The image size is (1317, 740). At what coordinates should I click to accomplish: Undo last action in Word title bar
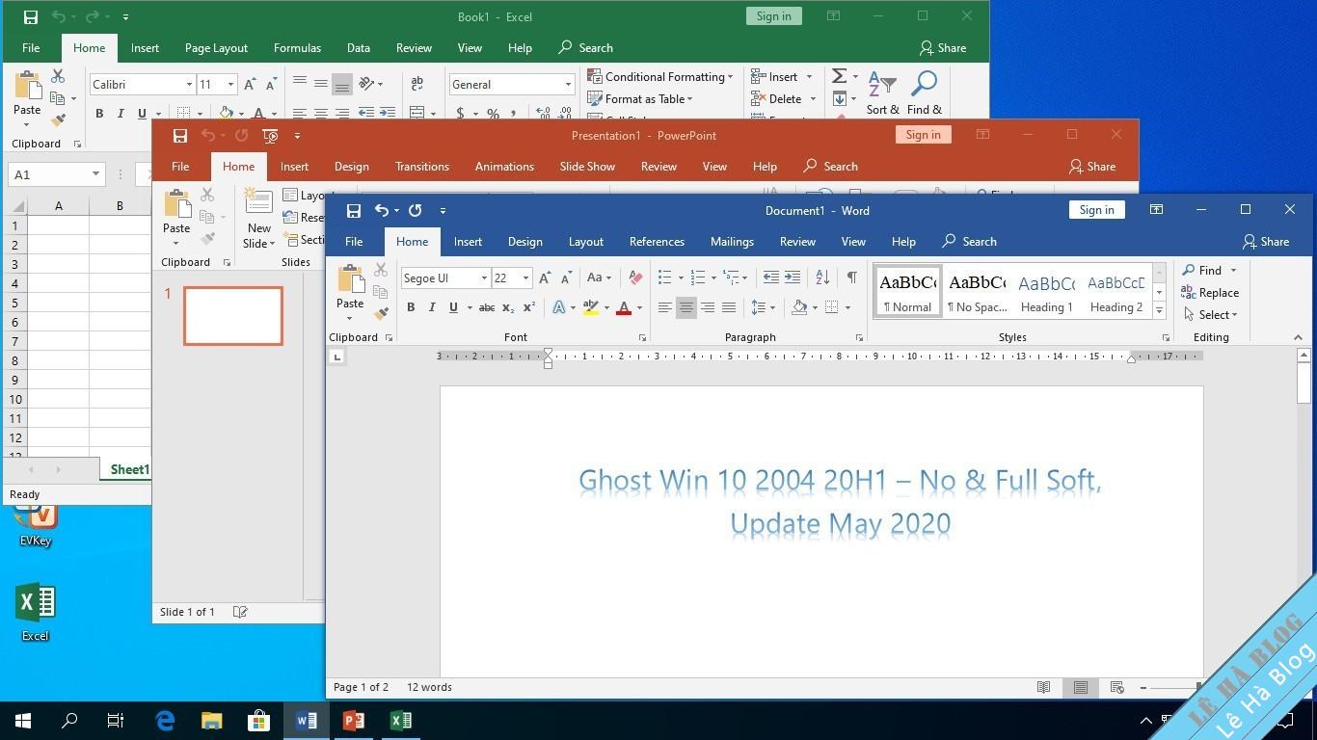click(382, 210)
